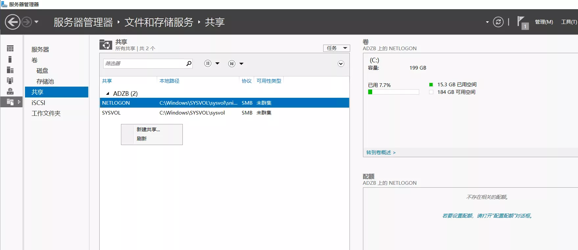Choose 刷新 from the context menu
This screenshot has height=250, width=578.
pos(142,139)
